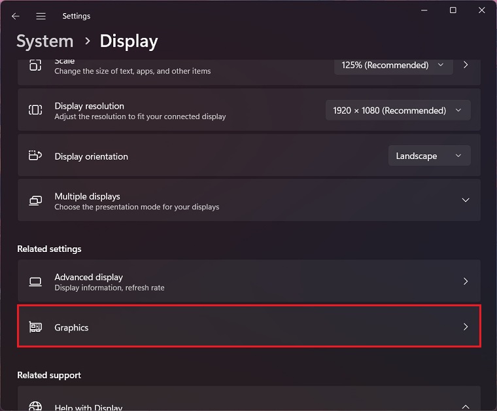Click the Scale icon
Viewport: 497px width, 411px height.
(35, 65)
